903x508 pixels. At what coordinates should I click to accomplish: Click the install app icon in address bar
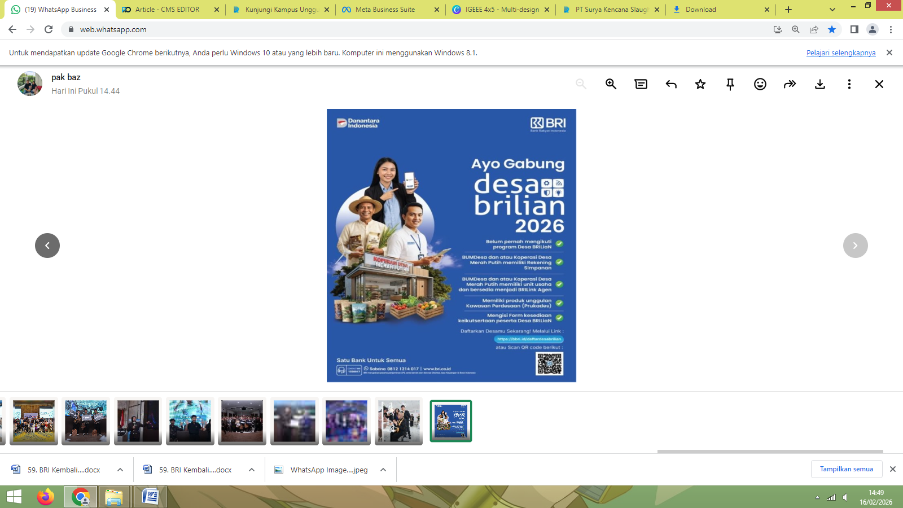[778, 29]
